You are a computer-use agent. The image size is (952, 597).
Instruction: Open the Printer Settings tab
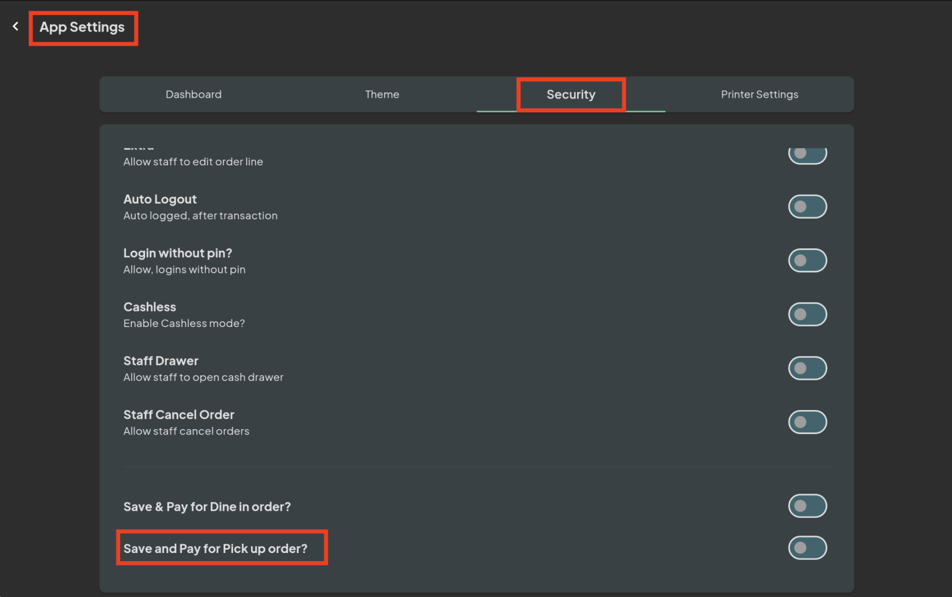pos(759,94)
